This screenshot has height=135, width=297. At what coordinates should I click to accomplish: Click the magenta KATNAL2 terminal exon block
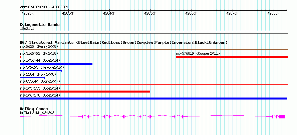pyautogui.click(x=282, y=117)
